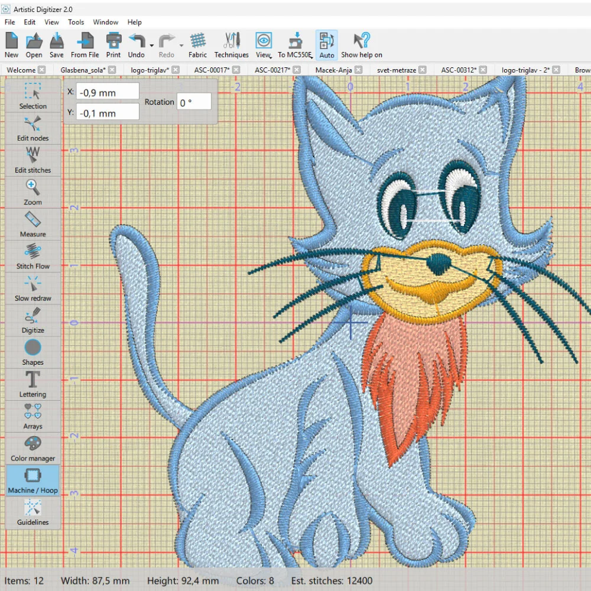Screen dimensions: 591x591
Task: Toggle the Guidelines tool
Action: tap(33, 512)
